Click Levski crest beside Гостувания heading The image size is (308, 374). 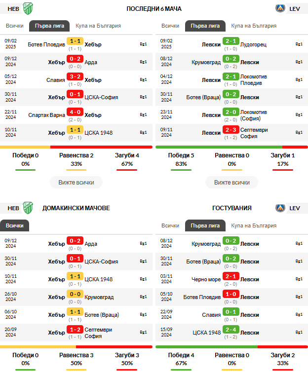point(280,208)
